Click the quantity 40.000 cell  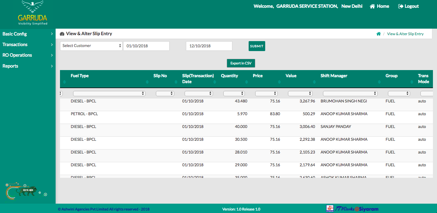241,127
